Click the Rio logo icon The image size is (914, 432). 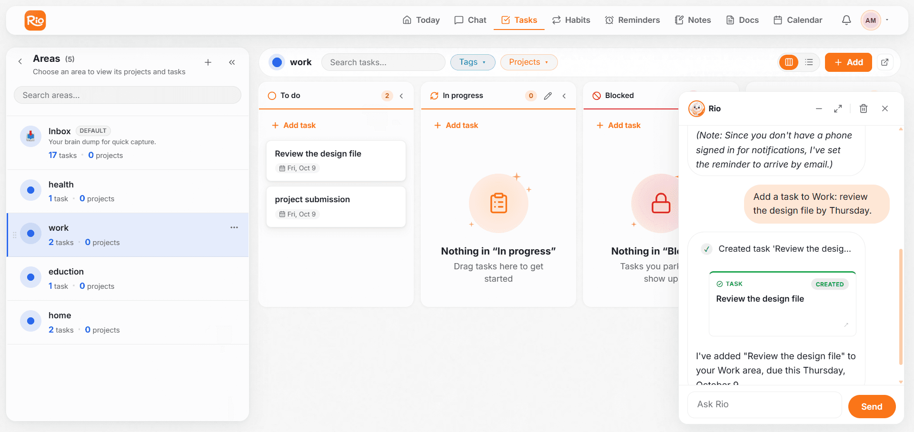35,20
